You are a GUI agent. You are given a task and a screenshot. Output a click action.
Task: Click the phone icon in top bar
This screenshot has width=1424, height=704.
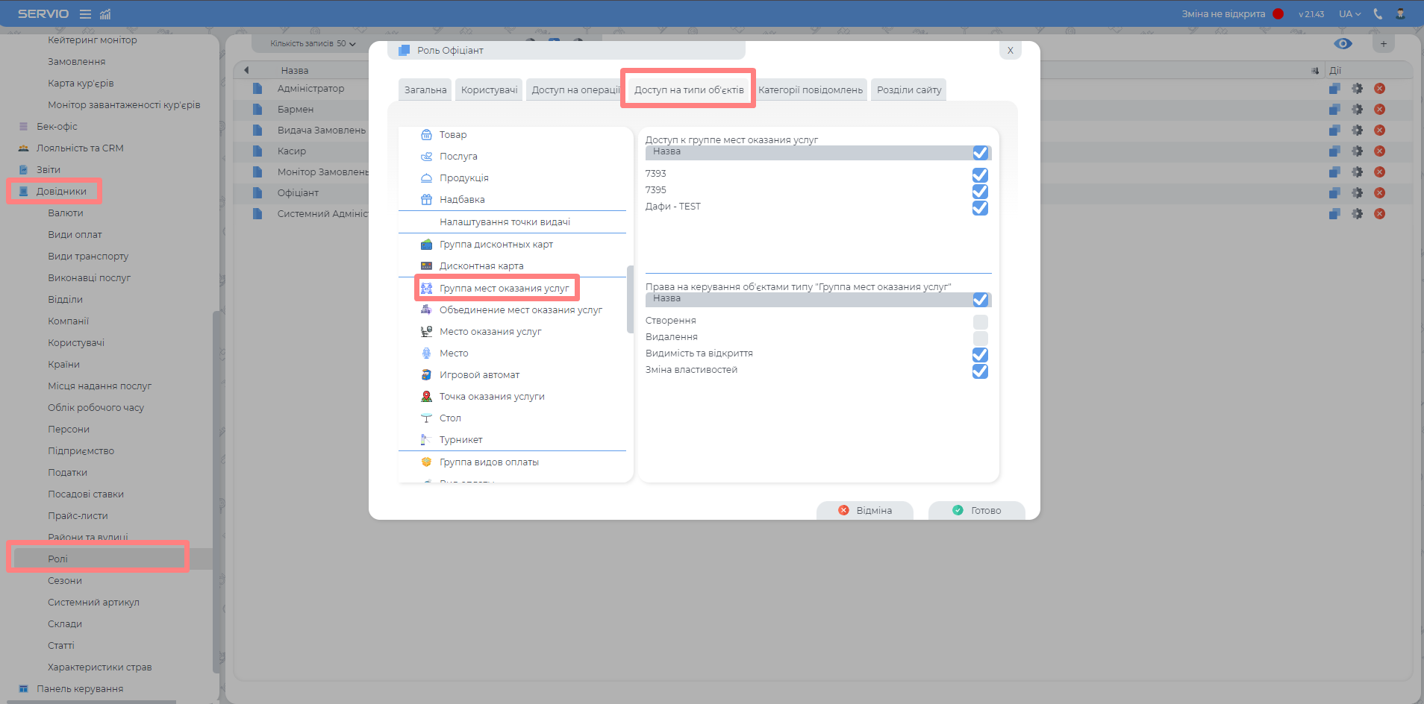1378,14
